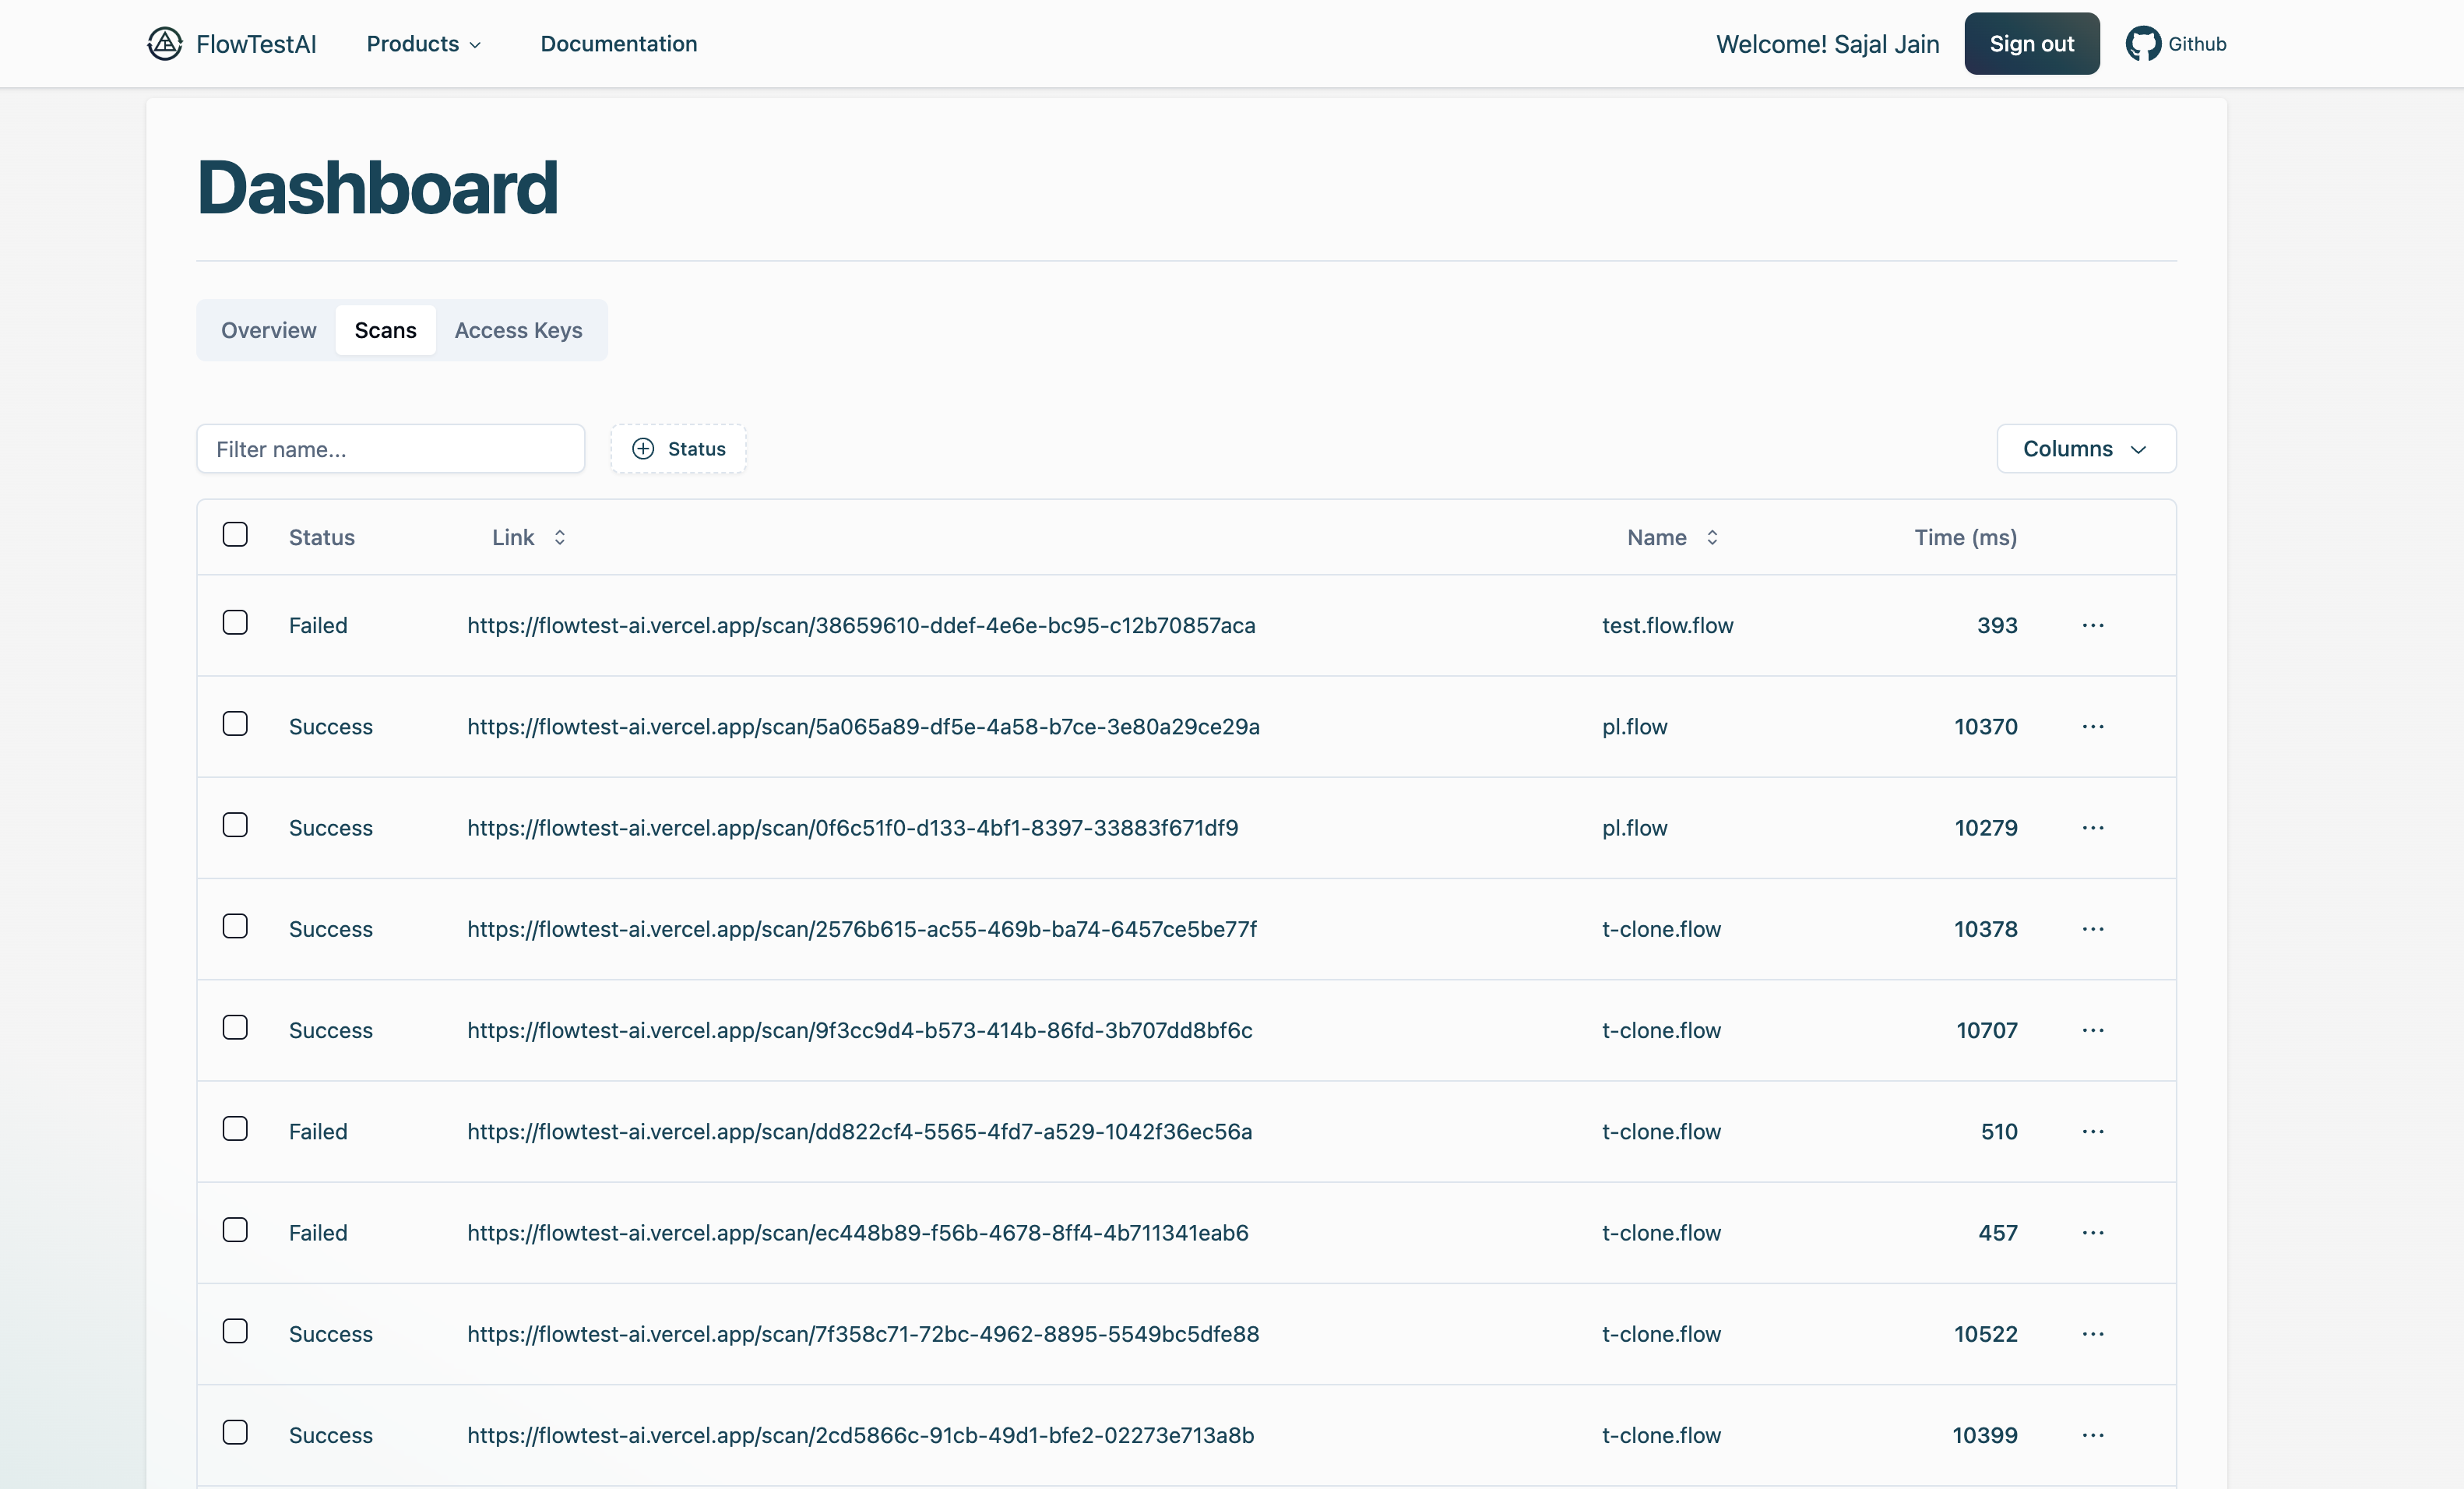Image resolution: width=2464 pixels, height=1489 pixels.
Task: Select checkbox for 10707 ms scan row
Action: [x=235, y=1028]
